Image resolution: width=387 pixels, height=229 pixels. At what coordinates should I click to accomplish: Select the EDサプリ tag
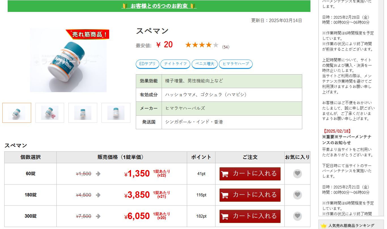[148, 64]
